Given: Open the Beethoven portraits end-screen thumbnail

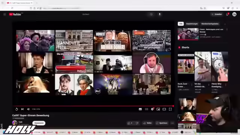Looking at the screenshot, I should point(74,84).
